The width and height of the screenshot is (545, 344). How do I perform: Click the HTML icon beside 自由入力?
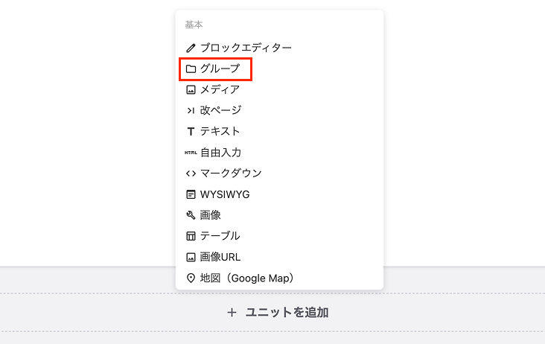pyautogui.click(x=191, y=153)
